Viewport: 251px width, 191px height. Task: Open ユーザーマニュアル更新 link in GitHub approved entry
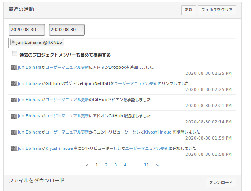(67, 100)
